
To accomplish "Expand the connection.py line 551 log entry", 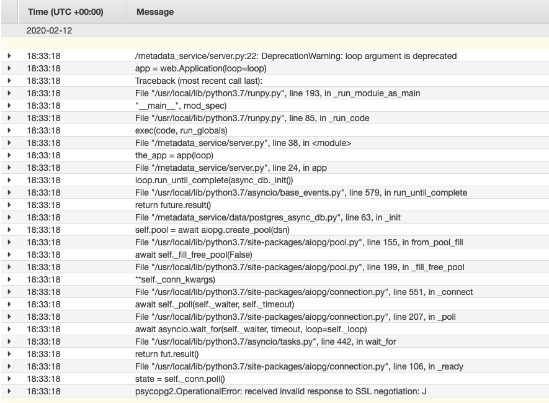I will [x=8, y=292].
